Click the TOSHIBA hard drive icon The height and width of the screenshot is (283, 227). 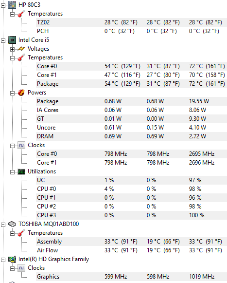12,224
